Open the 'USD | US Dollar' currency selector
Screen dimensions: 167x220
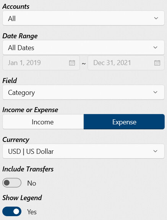(x=83, y=151)
